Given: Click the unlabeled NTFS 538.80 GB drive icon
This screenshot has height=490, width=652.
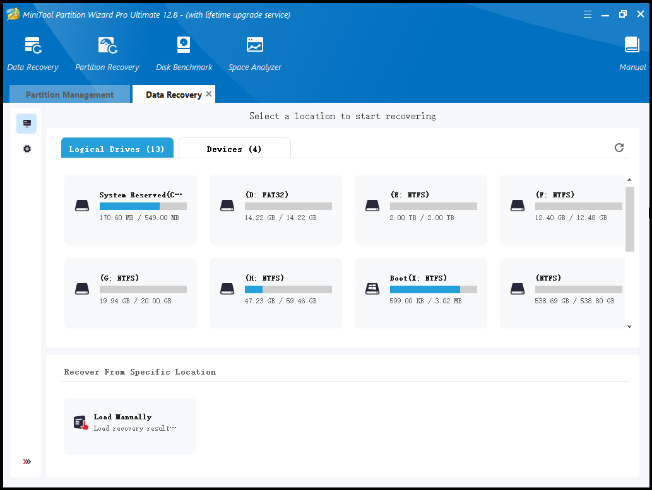Looking at the screenshot, I should (x=518, y=289).
